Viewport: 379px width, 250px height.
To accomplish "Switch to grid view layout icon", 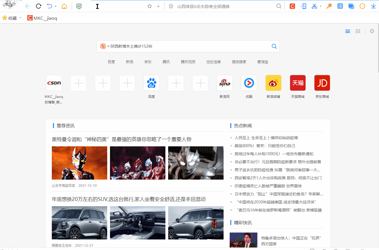I will pyautogui.click(x=358, y=31).
